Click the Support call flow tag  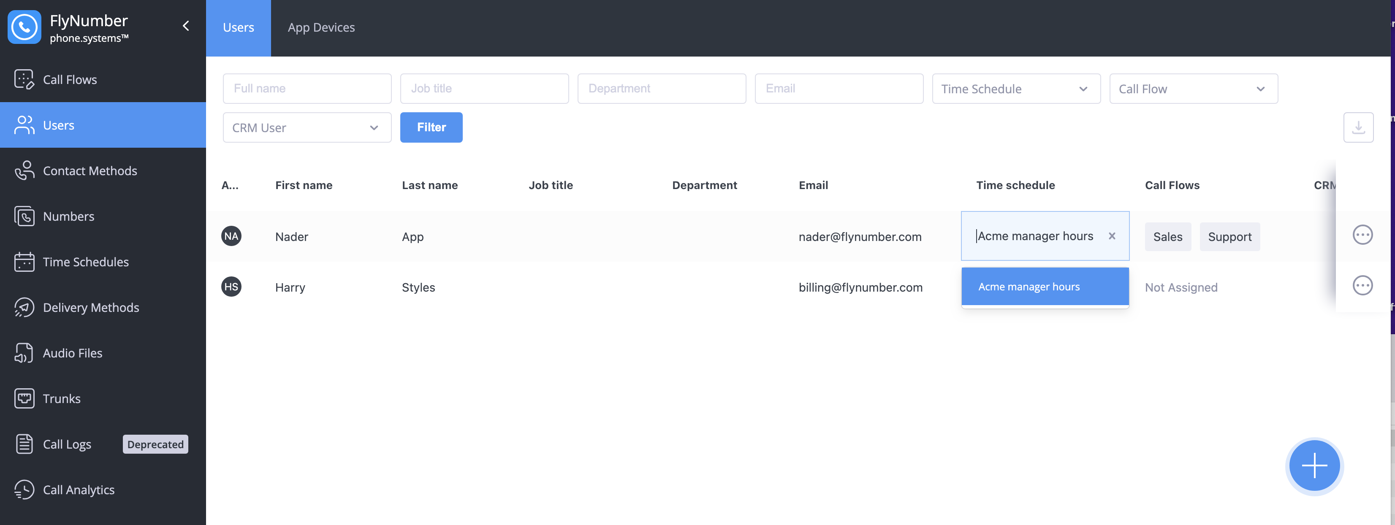click(x=1229, y=236)
